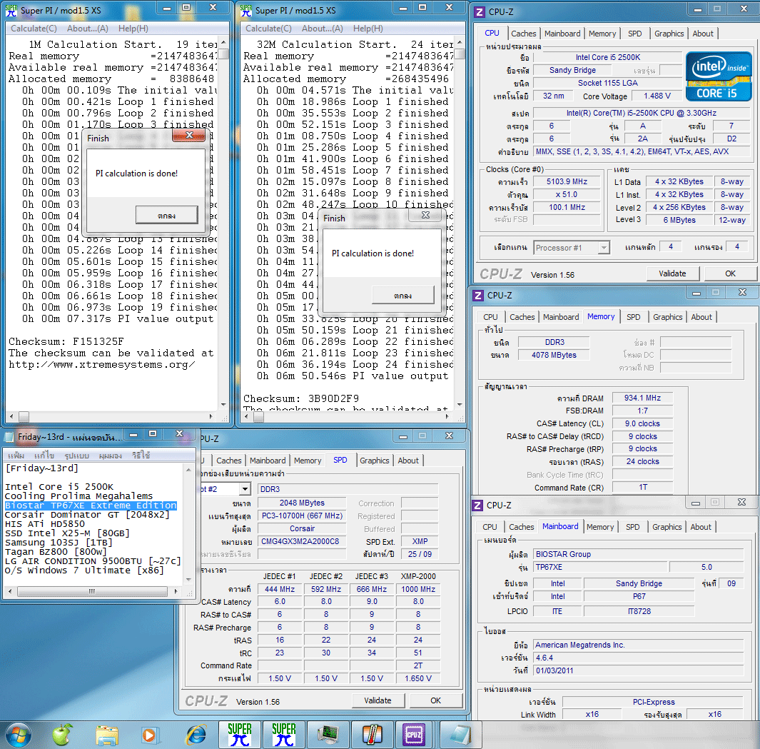Image resolution: width=760 pixels, height=749 pixels.
Task: Click the thermometer temperature monitor taskbar icon
Action: (372, 733)
